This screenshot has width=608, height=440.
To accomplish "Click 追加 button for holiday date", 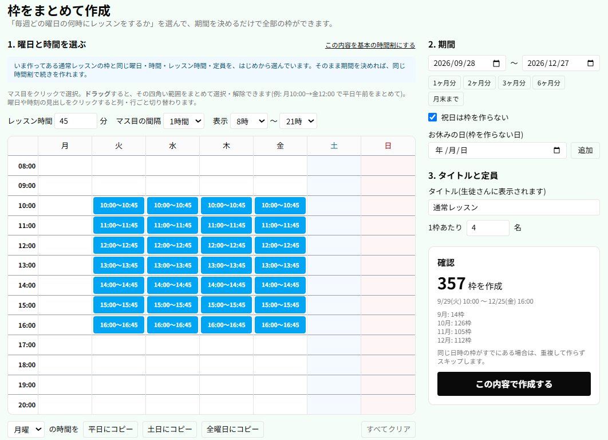I will tap(585, 151).
